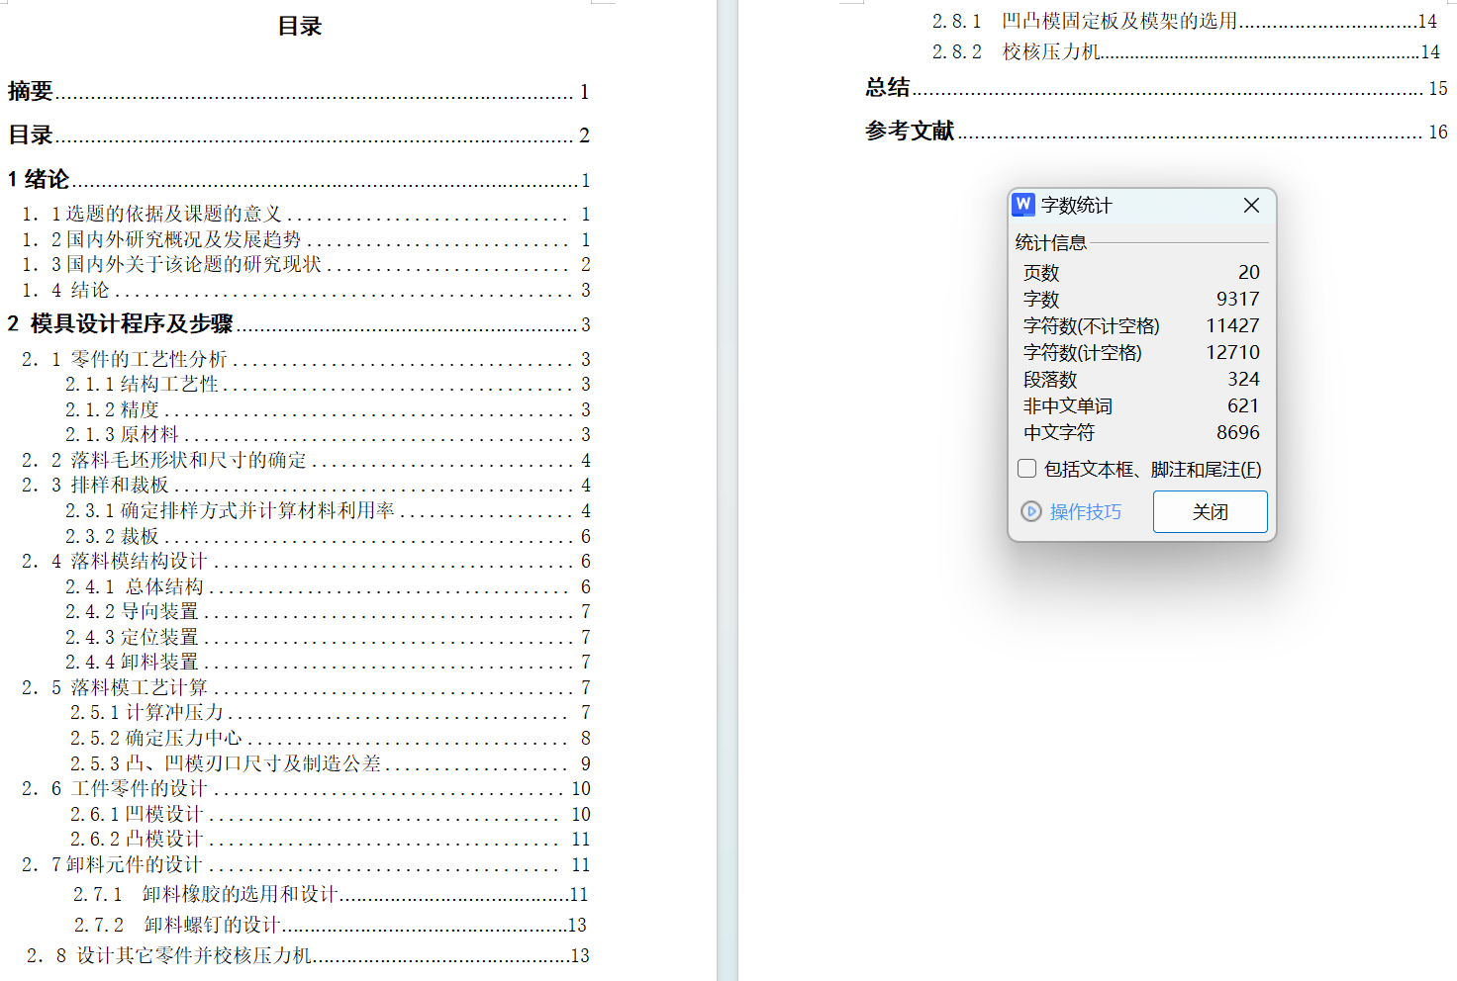Click the WPS icon in the 字数统计 dialog title
The height and width of the screenshot is (981, 1457).
tap(1023, 205)
